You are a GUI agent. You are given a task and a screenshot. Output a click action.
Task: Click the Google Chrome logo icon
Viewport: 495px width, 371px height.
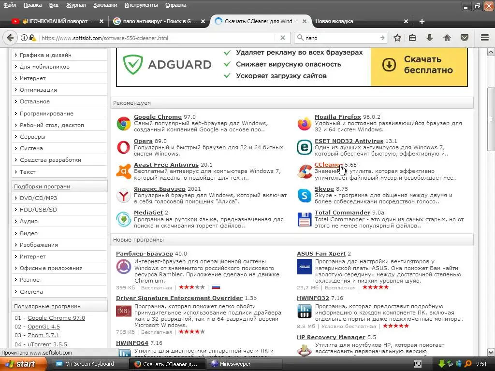pos(124,124)
